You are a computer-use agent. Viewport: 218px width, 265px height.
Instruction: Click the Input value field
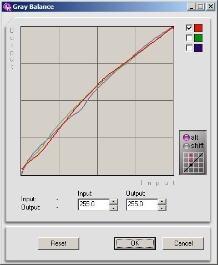[x=94, y=205]
